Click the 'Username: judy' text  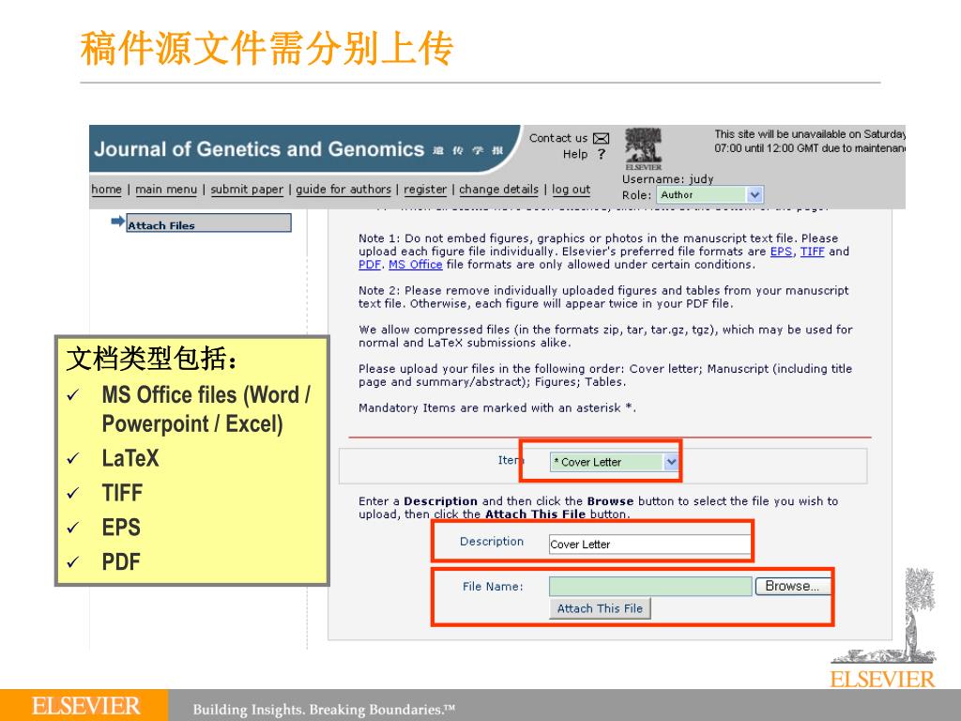[x=668, y=179]
